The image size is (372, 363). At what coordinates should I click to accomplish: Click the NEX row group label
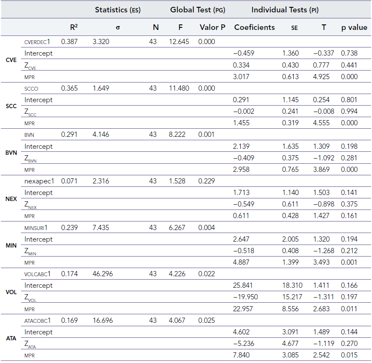click(x=11, y=199)
